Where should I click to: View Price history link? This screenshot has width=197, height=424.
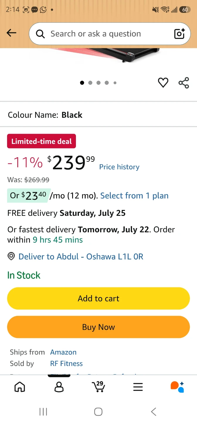(119, 167)
